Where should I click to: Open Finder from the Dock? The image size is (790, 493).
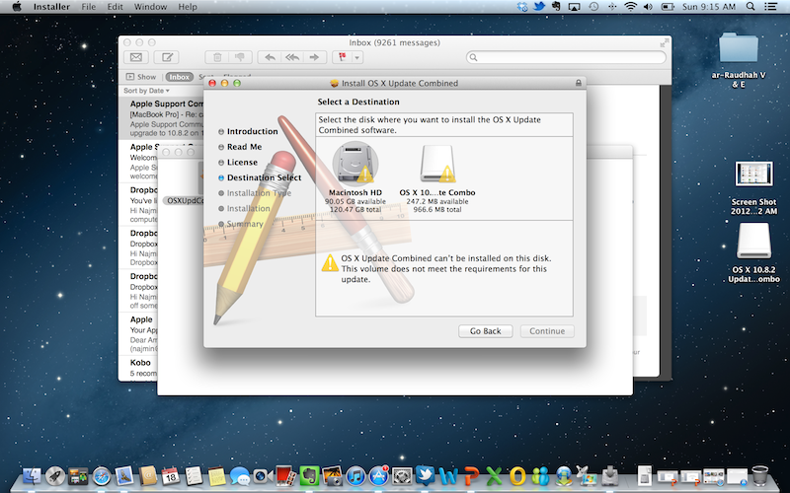tap(32, 475)
